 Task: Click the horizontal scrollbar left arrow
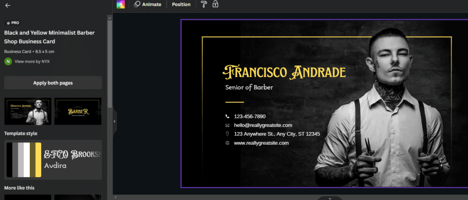click(x=116, y=198)
